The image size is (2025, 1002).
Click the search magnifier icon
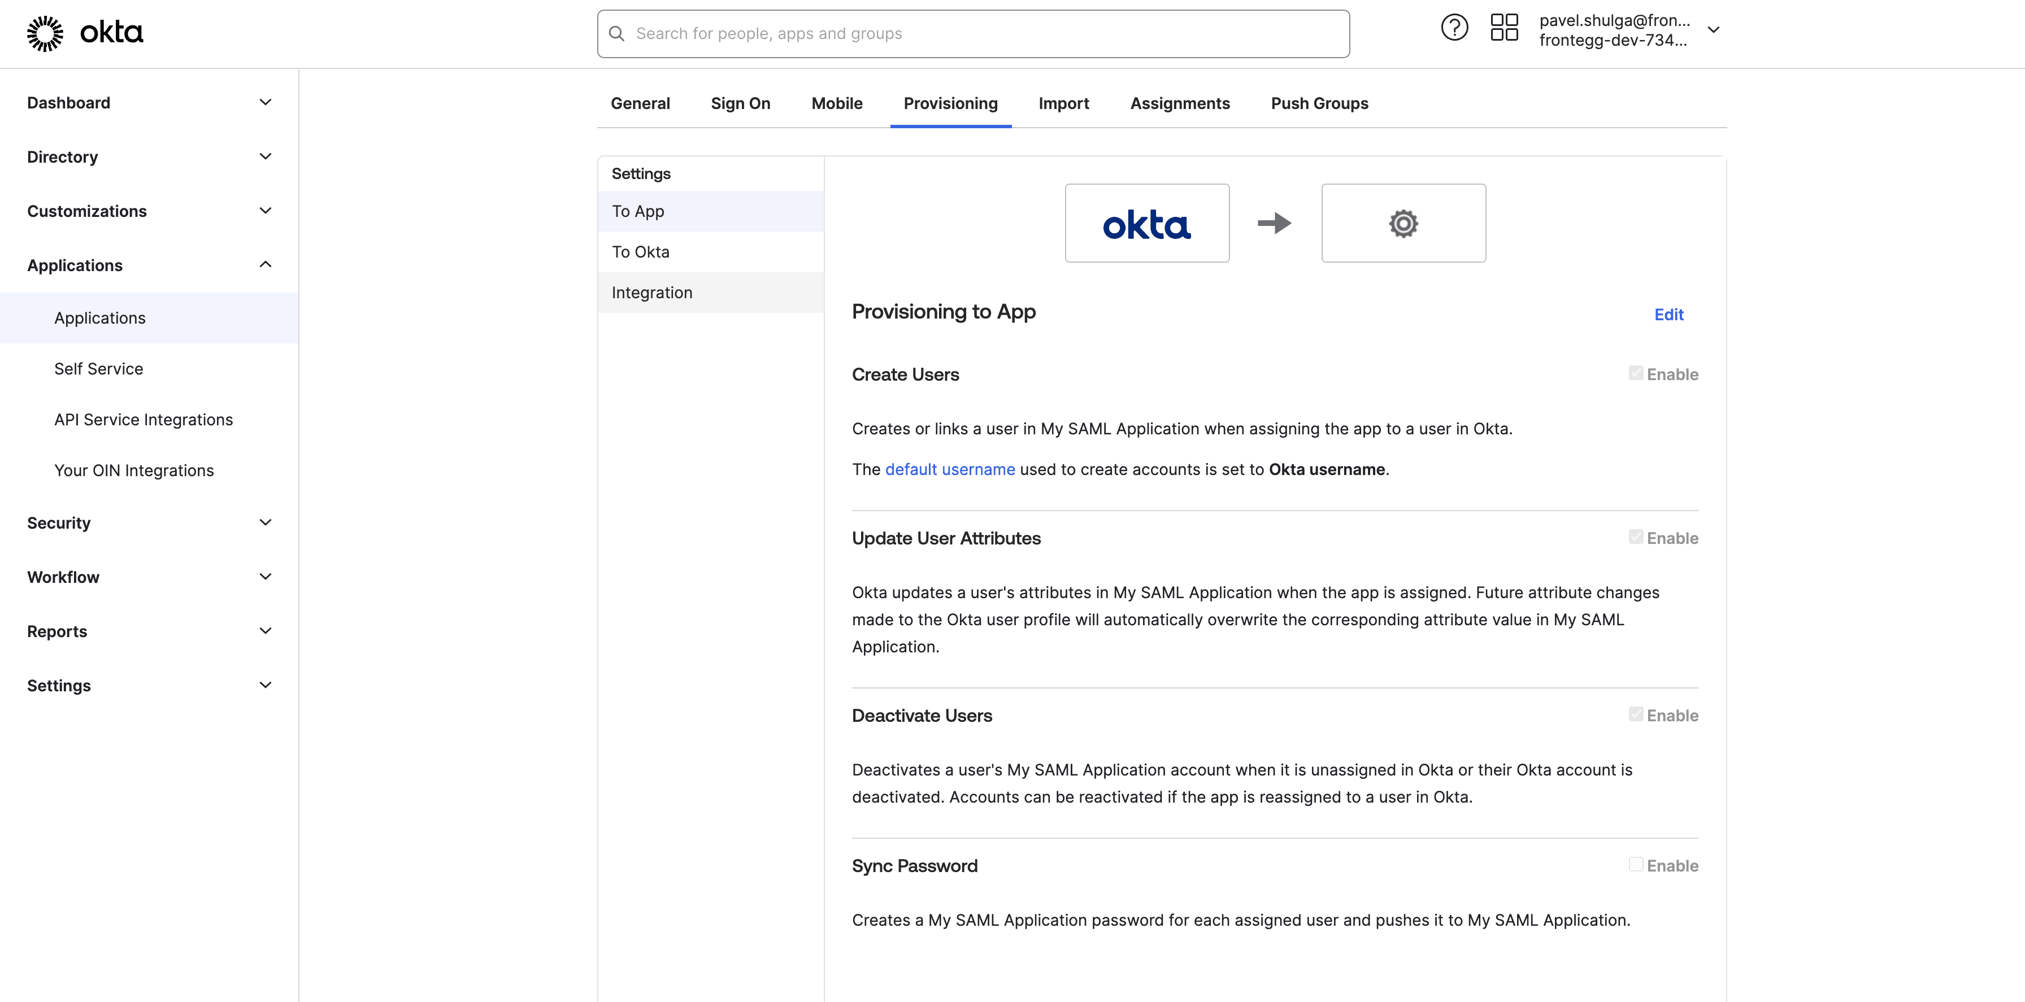[x=617, y=34]
